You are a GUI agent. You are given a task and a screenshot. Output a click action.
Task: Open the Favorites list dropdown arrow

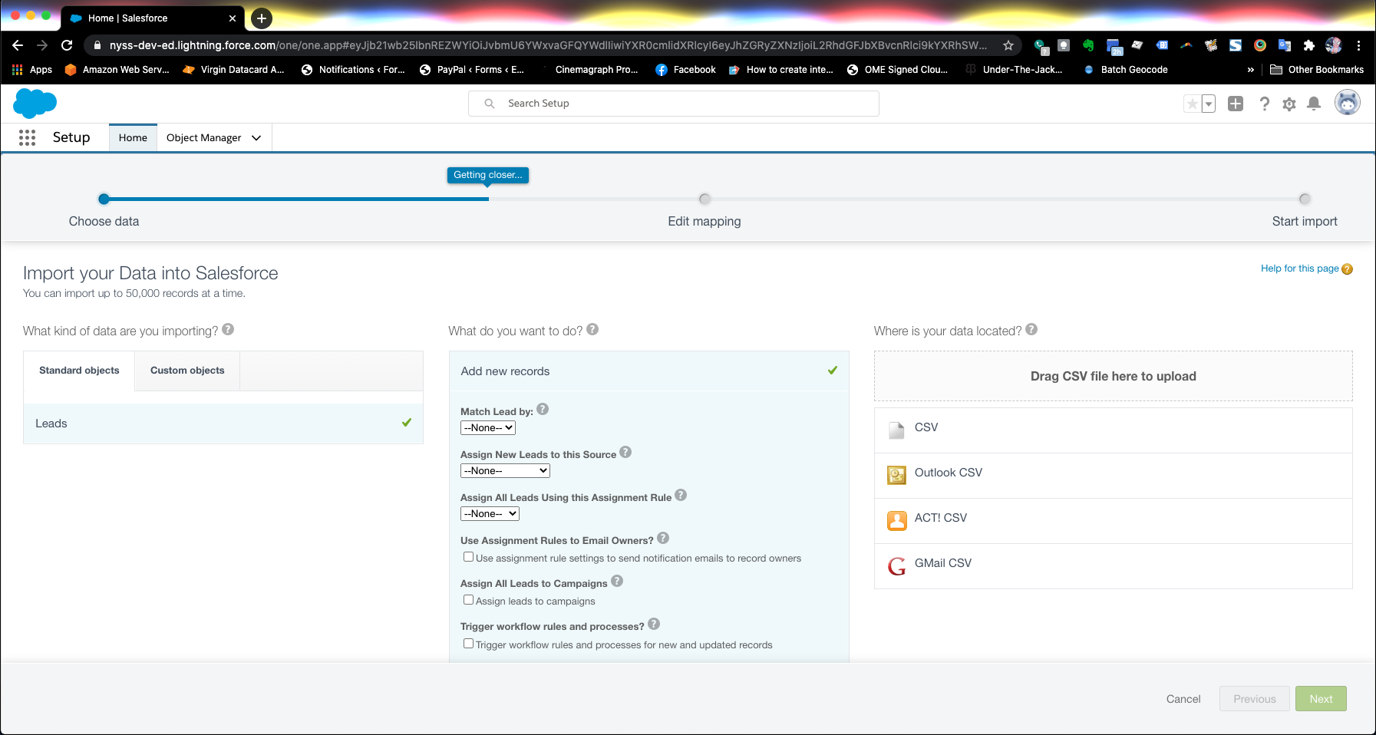[1209, 104]
